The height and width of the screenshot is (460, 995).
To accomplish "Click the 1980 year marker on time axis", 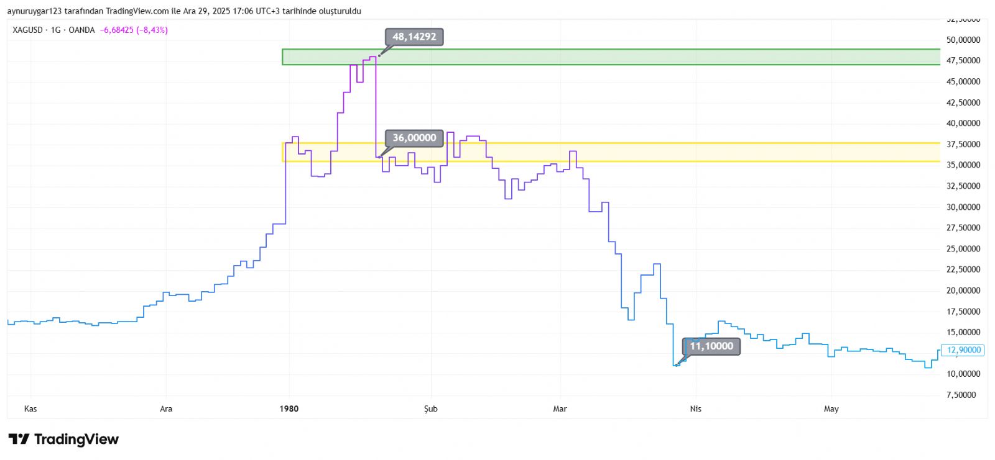I will pyautogui.click(x=289, y=409).
